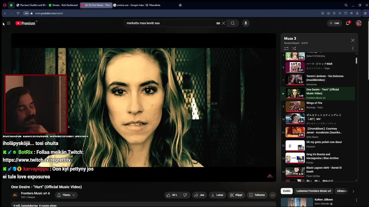The height and width of the screenshot is (207, 369).
Task: Play ハート・ジャックWAR playlist item
Action: (319, 67)
